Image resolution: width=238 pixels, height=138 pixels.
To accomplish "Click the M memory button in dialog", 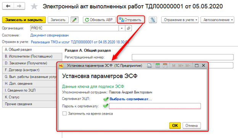I will (x=174, y=66).
